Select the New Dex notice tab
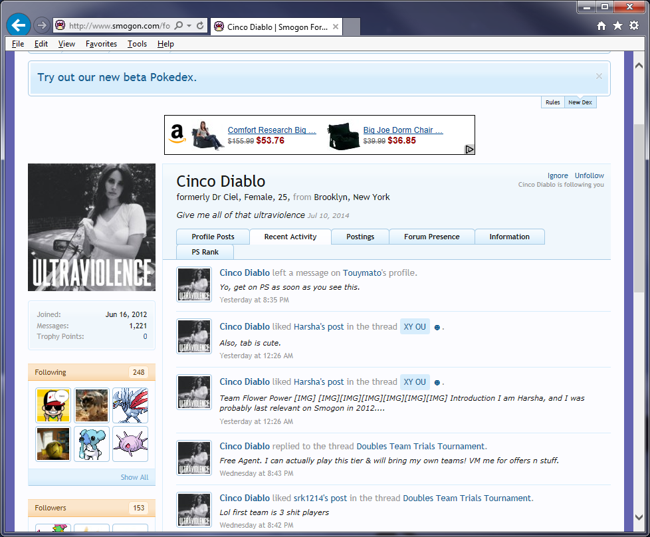The height and width of the screenshot is (537, 650). point(580,102)
